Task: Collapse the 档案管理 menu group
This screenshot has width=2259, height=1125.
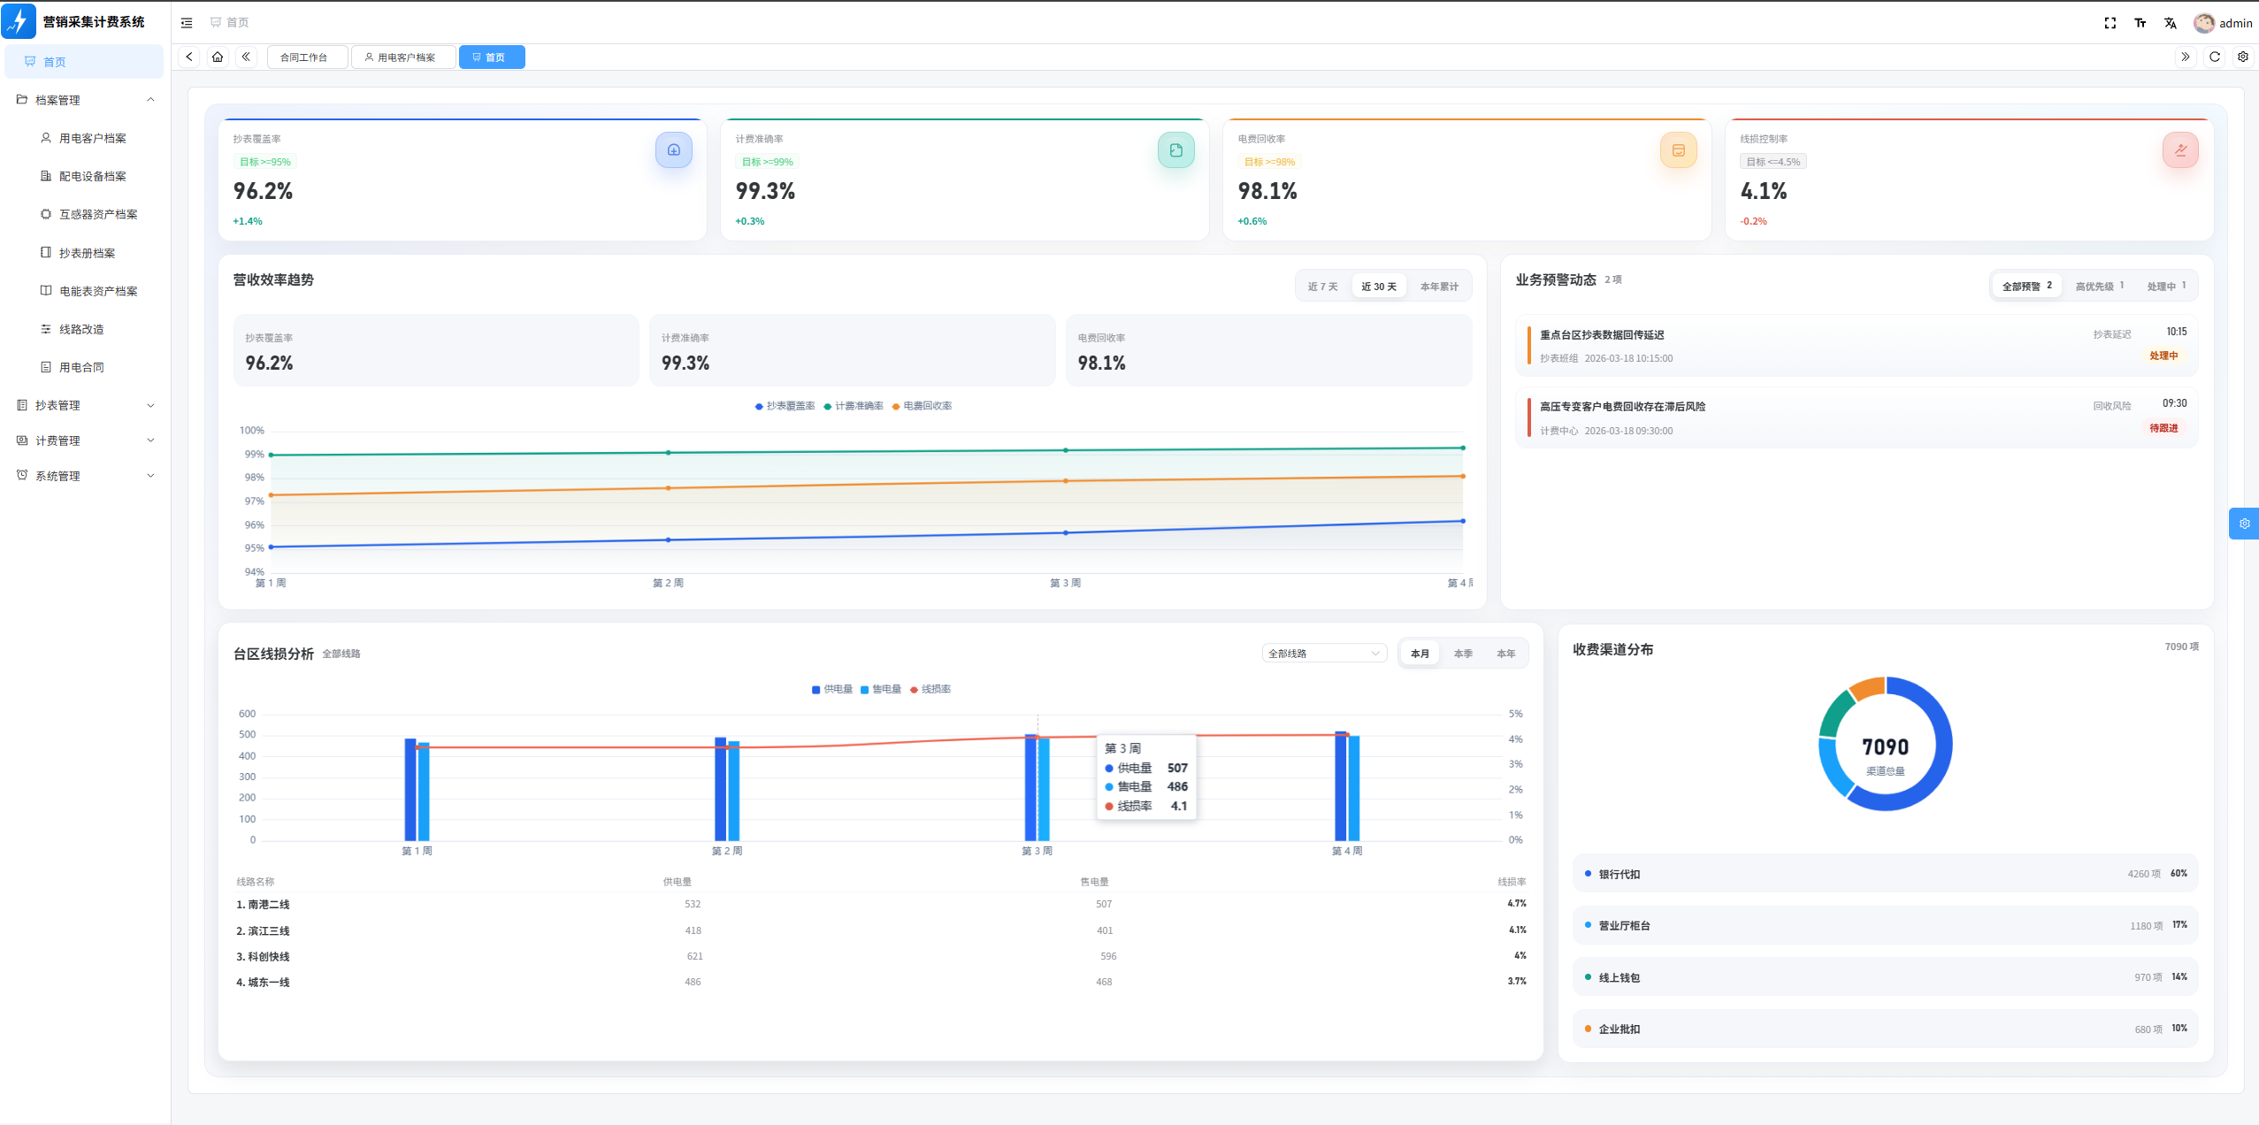Action: pos(86,100)
